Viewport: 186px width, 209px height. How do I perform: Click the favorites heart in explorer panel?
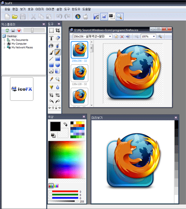coord(19,30)
